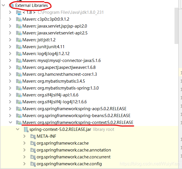The image size is (182, 169).
Task: Collapse Maven spring-context:5.0.2.RELEASE library
Action: tap(11, 123)
